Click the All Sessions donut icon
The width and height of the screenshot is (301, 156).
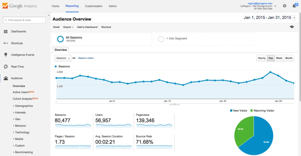[x=60, y=39]
